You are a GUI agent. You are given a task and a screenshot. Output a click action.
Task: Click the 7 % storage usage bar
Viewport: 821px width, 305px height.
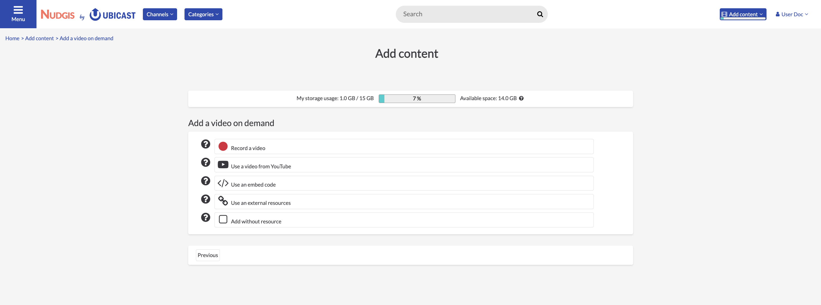[x=417, y=99]
